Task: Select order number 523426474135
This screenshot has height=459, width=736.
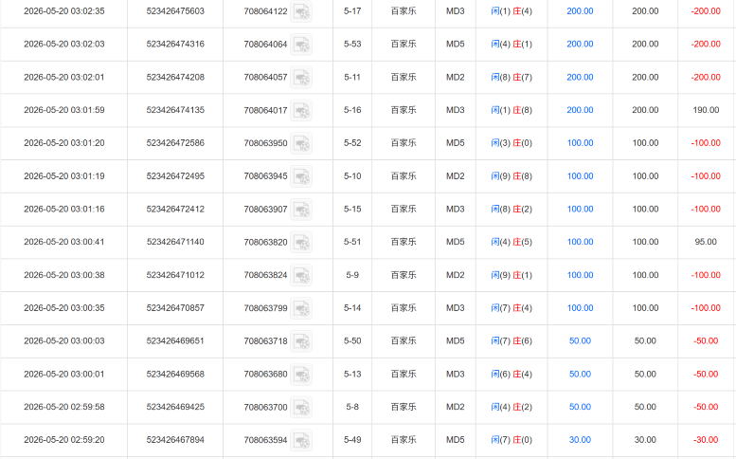Action: pyautogui.click(x=175, y=110)
